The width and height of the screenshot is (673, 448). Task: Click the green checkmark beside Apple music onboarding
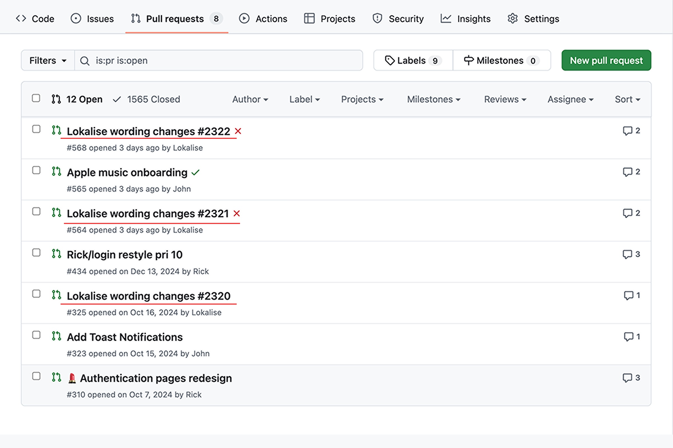point(195,172)
